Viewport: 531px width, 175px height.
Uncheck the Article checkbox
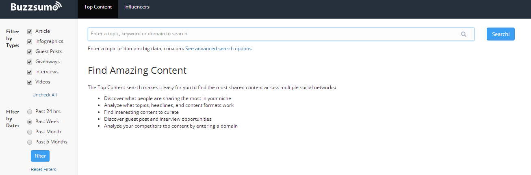point(30,32)
